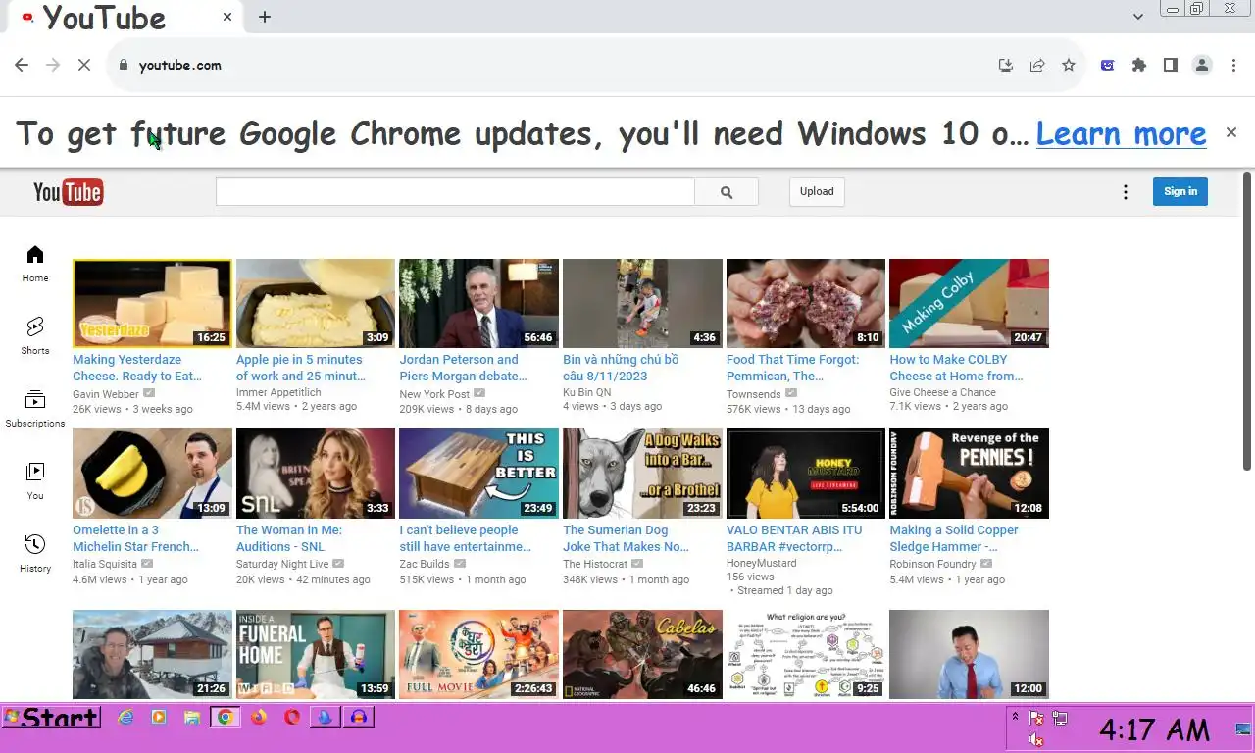The width and height of the screenshot is (1255, 753).
Task: Open The Woman in Me: Auditions - SNL title
Action: click(289, 538)
